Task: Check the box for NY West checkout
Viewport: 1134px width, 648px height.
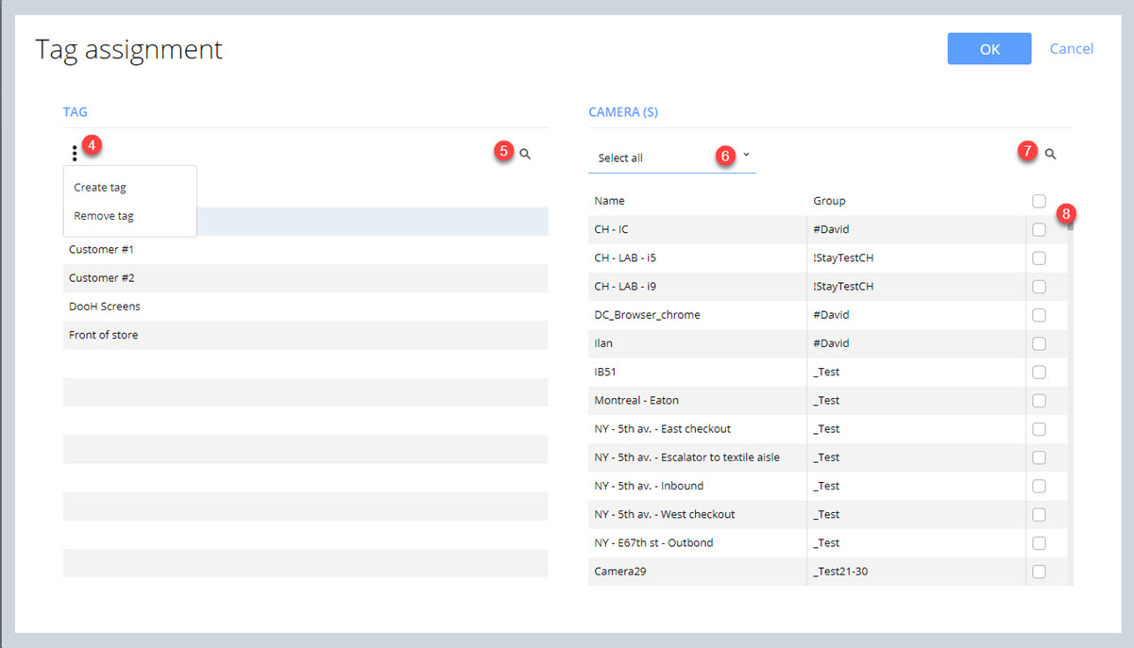Action: 1040,514
